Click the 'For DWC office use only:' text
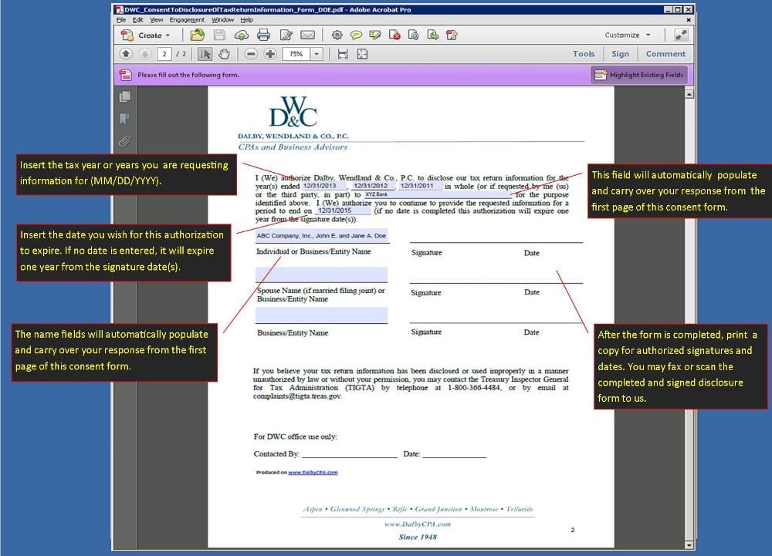The height and width of the screenshot is (556, 772). [296, 436]
